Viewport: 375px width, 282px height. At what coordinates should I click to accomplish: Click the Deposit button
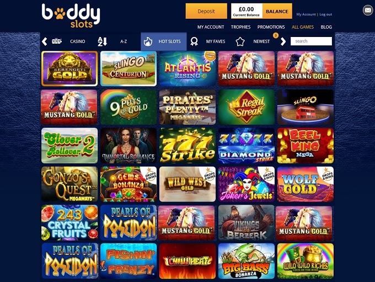pyautogui.click(x=206, y=11)
